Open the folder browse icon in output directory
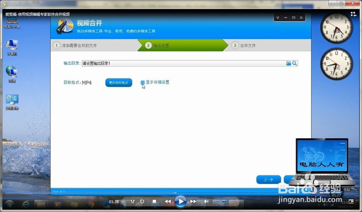The height and width of the screenshot is (212, 362). click(289, 63)
